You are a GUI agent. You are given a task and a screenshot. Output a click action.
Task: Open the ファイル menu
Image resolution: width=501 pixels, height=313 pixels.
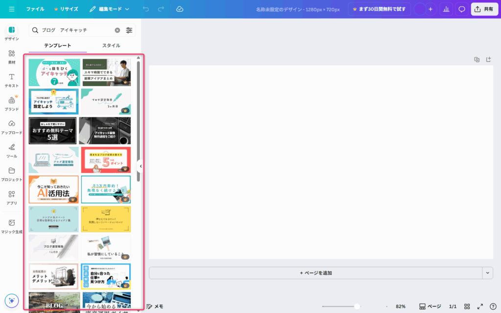35,9
